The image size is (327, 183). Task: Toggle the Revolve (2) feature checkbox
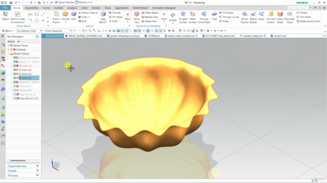point(15,66)
